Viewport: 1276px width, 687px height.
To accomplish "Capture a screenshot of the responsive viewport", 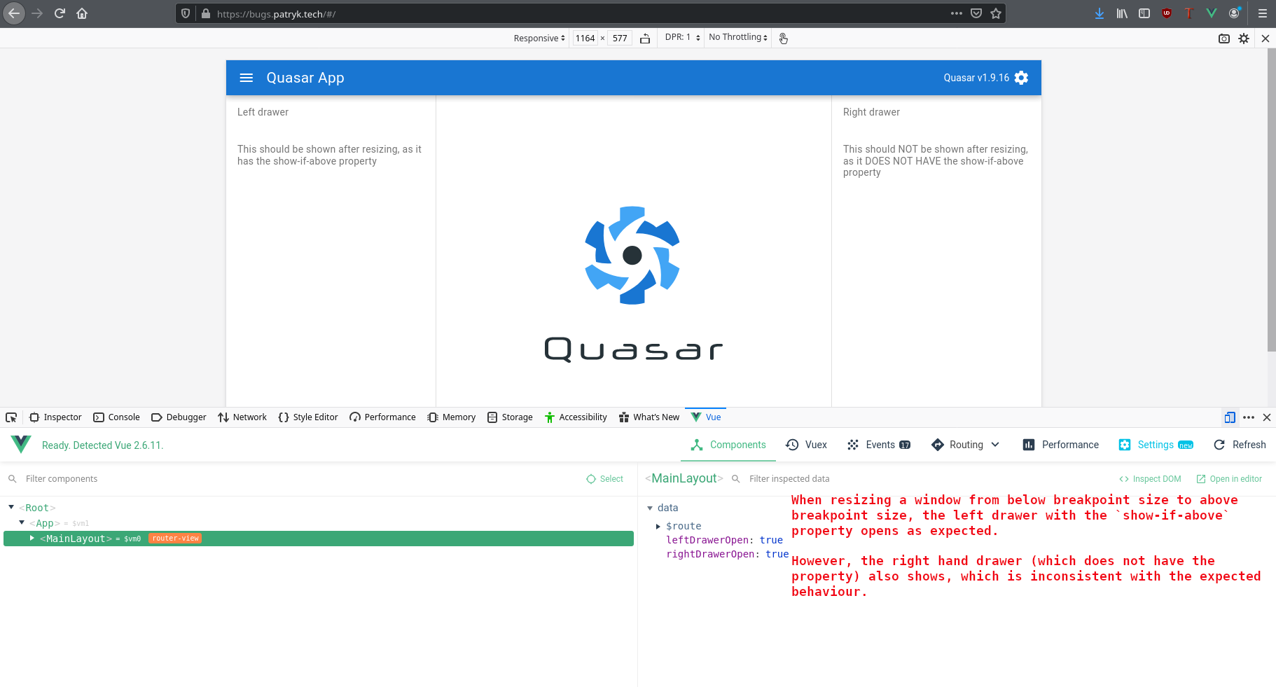I will (x=1224, y=39).
